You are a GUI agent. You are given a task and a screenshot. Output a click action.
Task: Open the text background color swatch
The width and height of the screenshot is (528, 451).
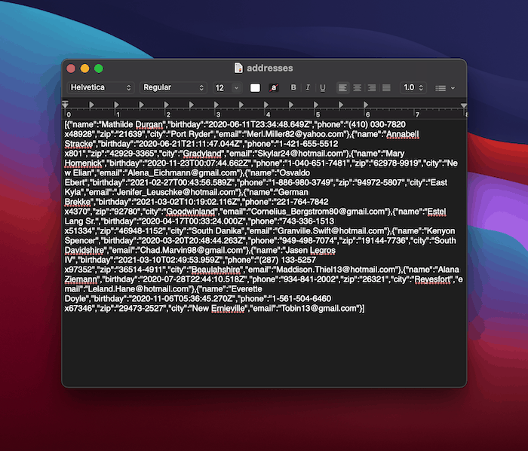tap(274, 87)
